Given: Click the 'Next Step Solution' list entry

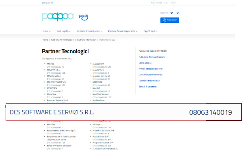Looking at the screenshot, I should [x=101, y=94].
